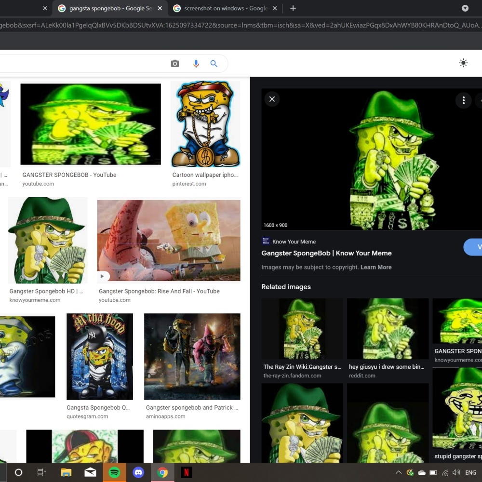
Task: Open File Explorer from the taskbar
Action: pyautogui.click(x=66, y=472)
